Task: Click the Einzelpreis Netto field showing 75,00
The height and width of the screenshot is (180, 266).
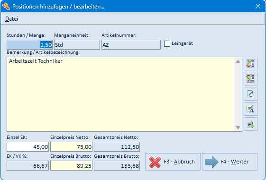Action: tap(71, 147)
